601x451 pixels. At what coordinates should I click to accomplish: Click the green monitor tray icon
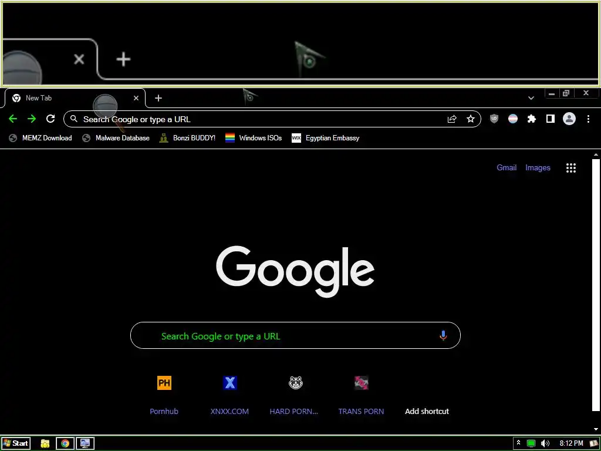[531, 443]
